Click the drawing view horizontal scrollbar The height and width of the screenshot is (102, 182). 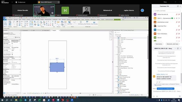point(80,93)
